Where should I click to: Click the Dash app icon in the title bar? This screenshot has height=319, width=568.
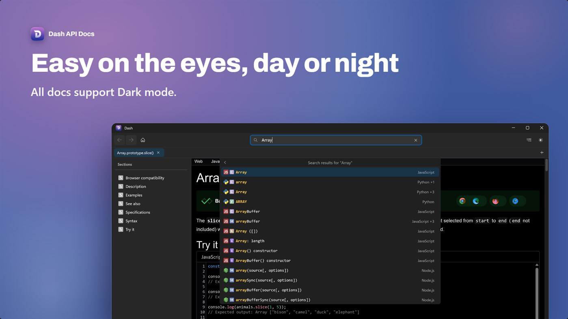pos(119,128)
